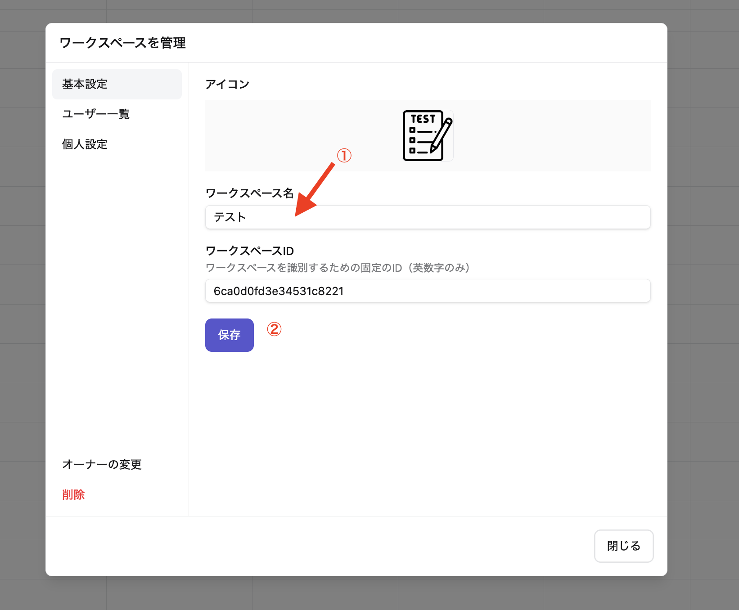Save changes with the 保存 button

(x=230, y=335)
